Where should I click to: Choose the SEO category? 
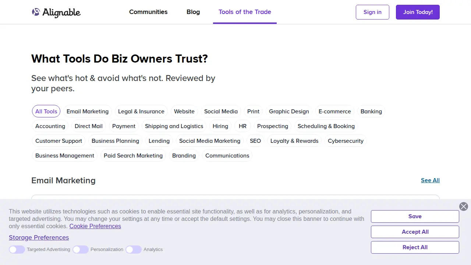(255, 141)
